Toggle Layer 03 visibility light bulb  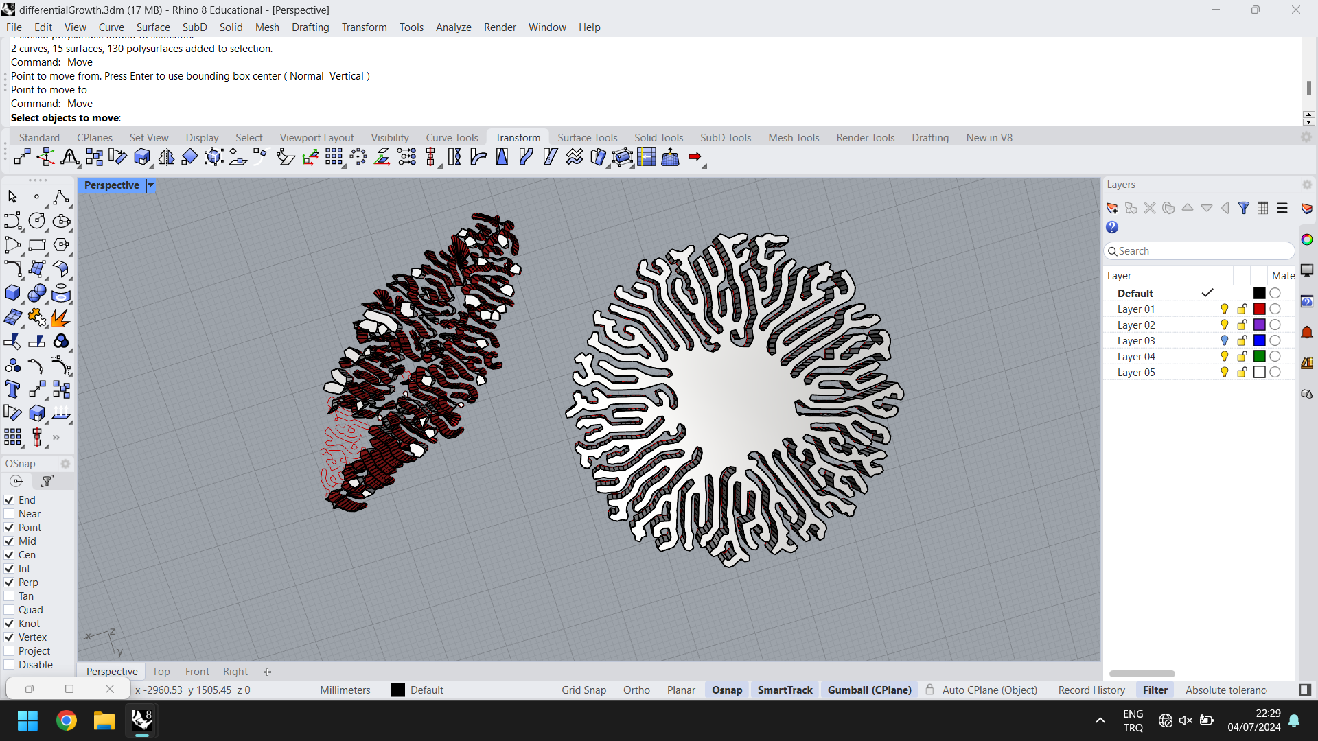(1225, 341)
